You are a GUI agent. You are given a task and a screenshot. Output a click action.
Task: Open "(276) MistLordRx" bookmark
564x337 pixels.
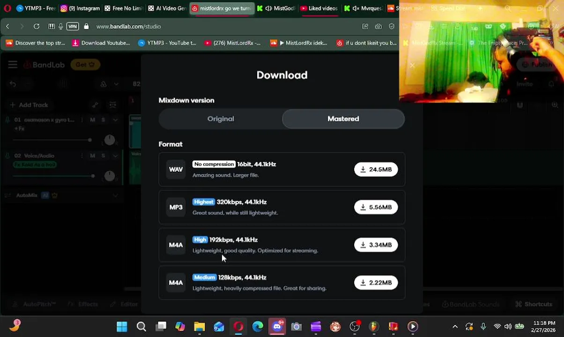232,43
